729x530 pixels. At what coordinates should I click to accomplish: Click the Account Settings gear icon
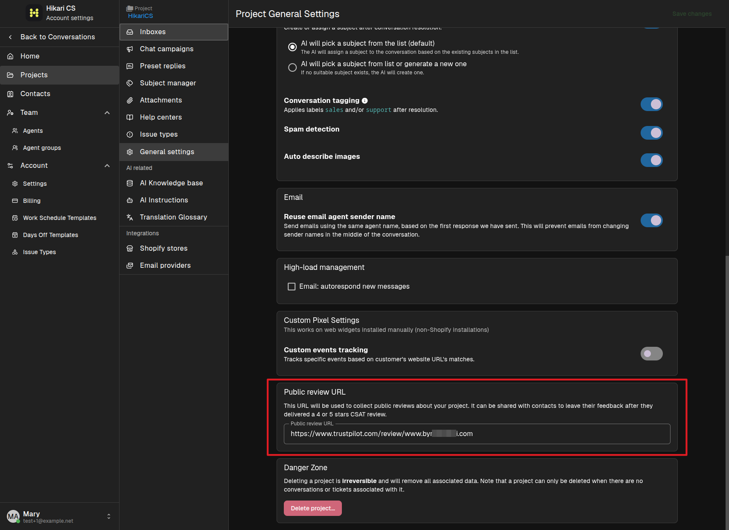pos(15,184)
